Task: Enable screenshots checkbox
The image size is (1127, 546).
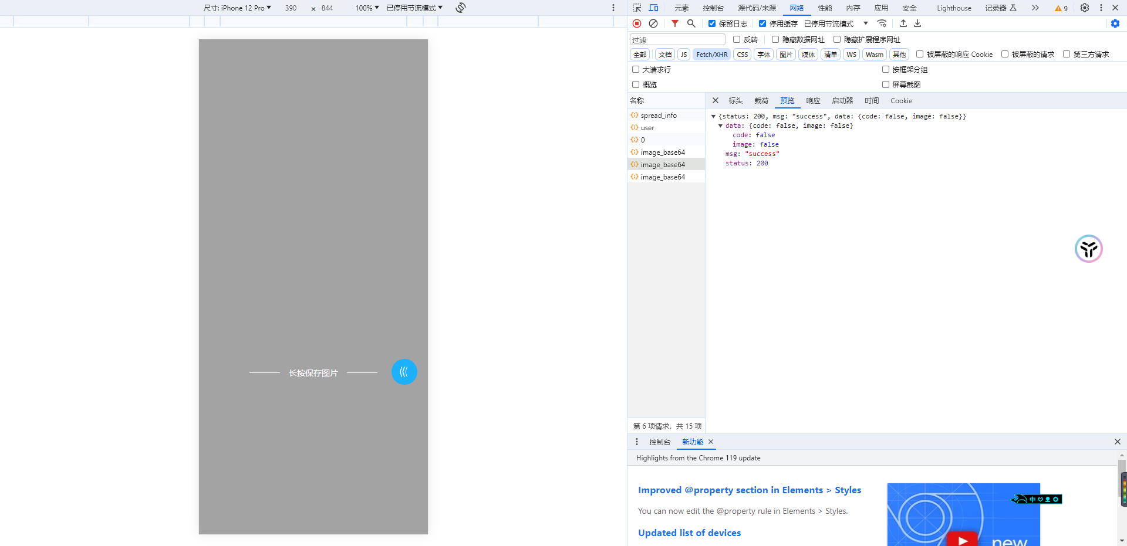Action: tap(886, 84)
